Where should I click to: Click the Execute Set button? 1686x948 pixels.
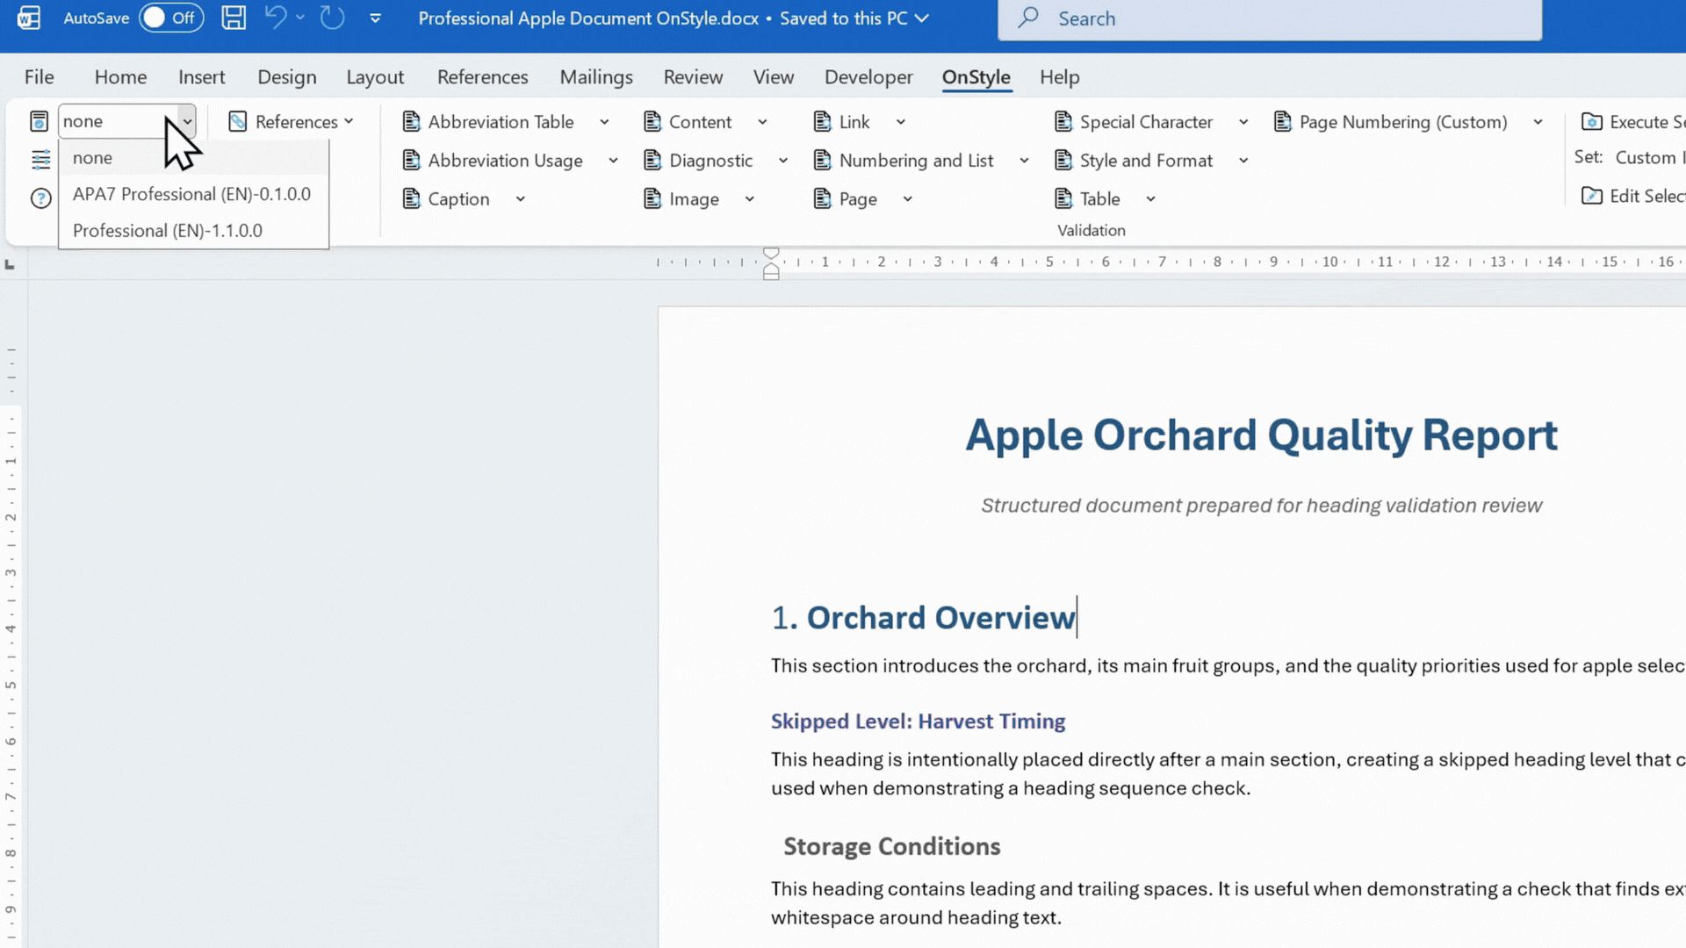click(x=1632, y=122)
